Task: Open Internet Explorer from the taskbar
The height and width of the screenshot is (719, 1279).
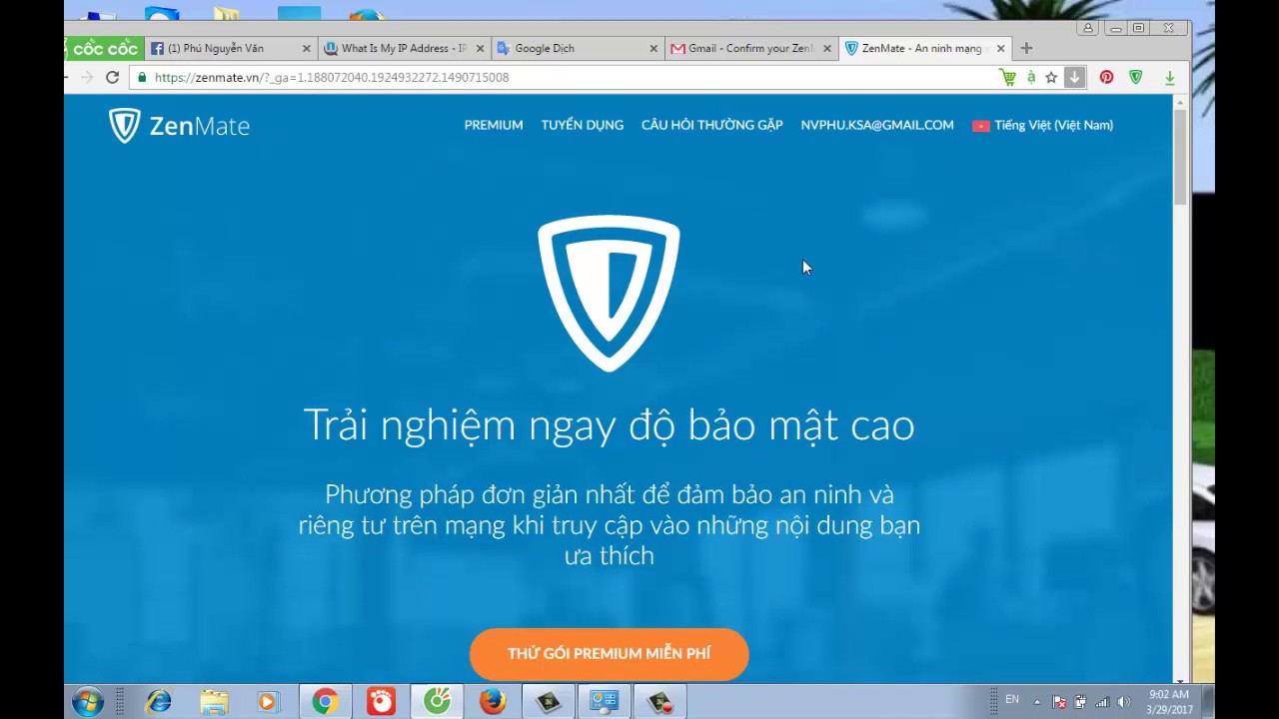Action: (x=158, y=702)
